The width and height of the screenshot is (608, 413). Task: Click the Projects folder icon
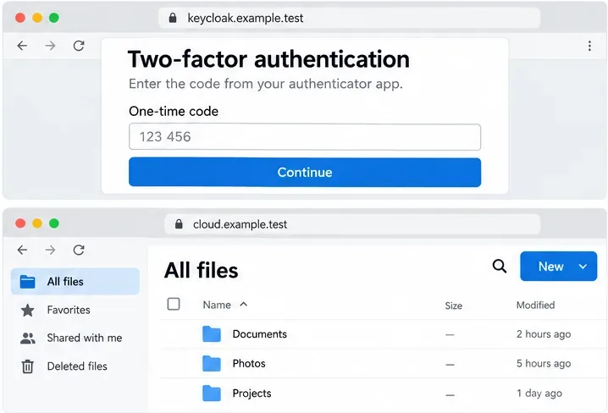click(212, 394)
